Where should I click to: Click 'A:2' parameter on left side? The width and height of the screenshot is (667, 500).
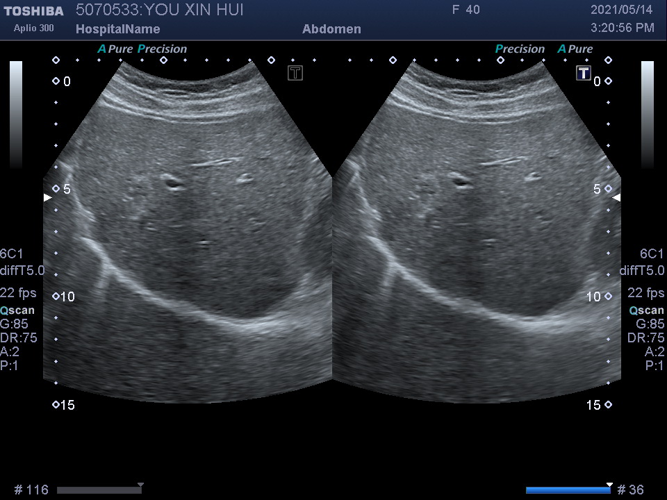pyautogui.click(x=10, y=351)
